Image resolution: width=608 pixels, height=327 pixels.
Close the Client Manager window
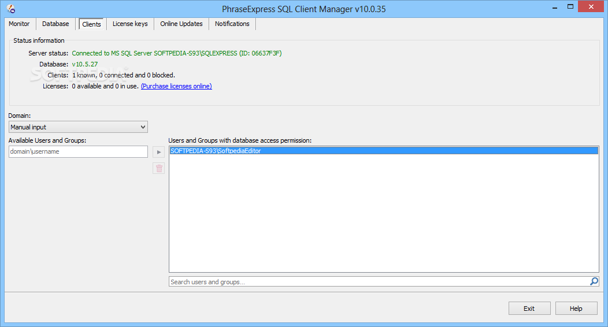591,6
